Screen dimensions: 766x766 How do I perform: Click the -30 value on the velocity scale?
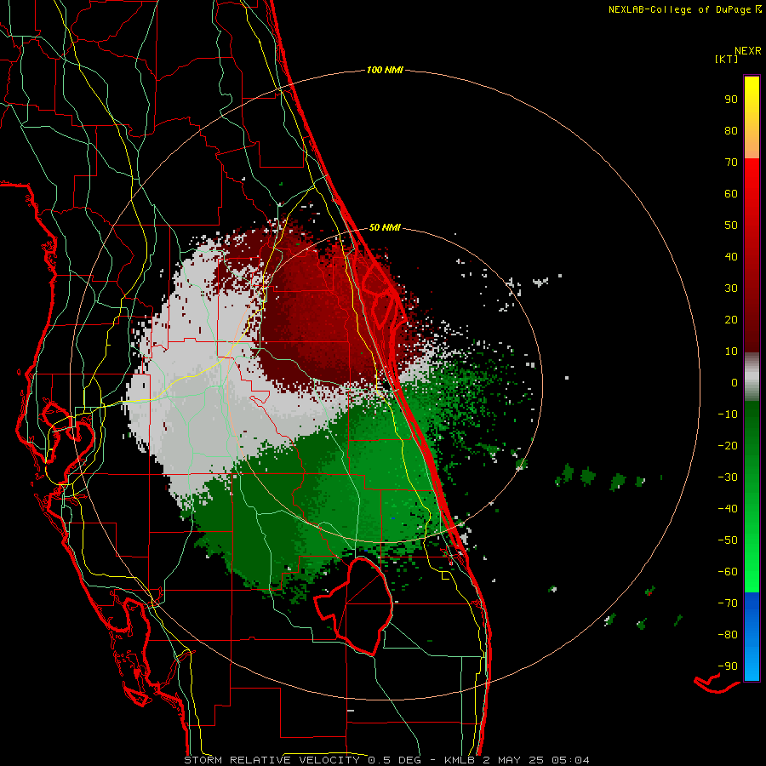click(x=728, y=477)
